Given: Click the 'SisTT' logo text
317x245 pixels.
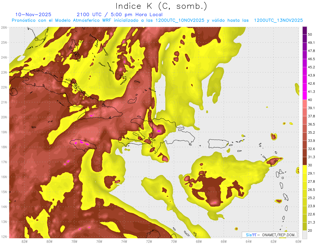Looking at the screenshot, I should [x=251, y=235].
